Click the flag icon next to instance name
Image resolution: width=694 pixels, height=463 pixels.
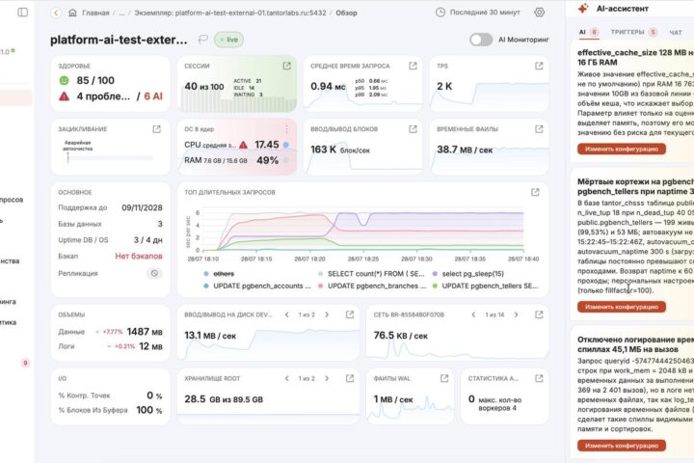pyautogui.click(x=203, y=40)
